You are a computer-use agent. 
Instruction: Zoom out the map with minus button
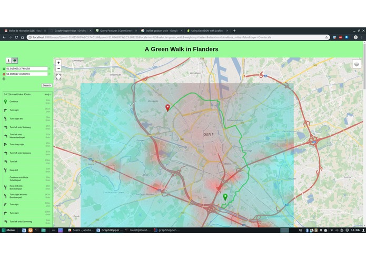[x=58, y=68]
